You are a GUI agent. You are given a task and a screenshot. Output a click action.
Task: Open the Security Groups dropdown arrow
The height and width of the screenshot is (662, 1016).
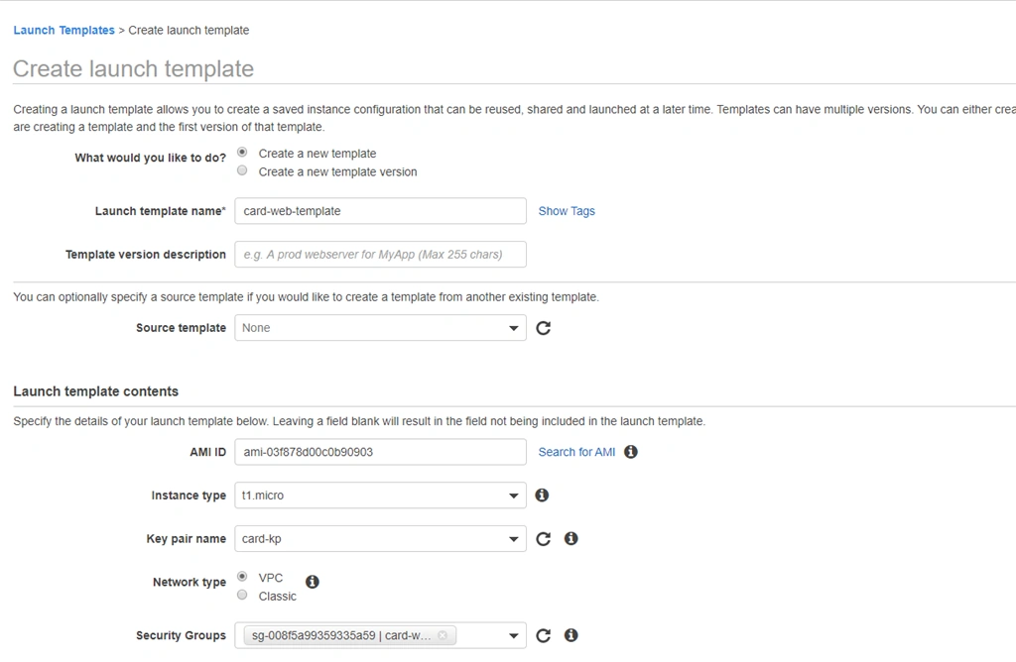tap(513, 635)
